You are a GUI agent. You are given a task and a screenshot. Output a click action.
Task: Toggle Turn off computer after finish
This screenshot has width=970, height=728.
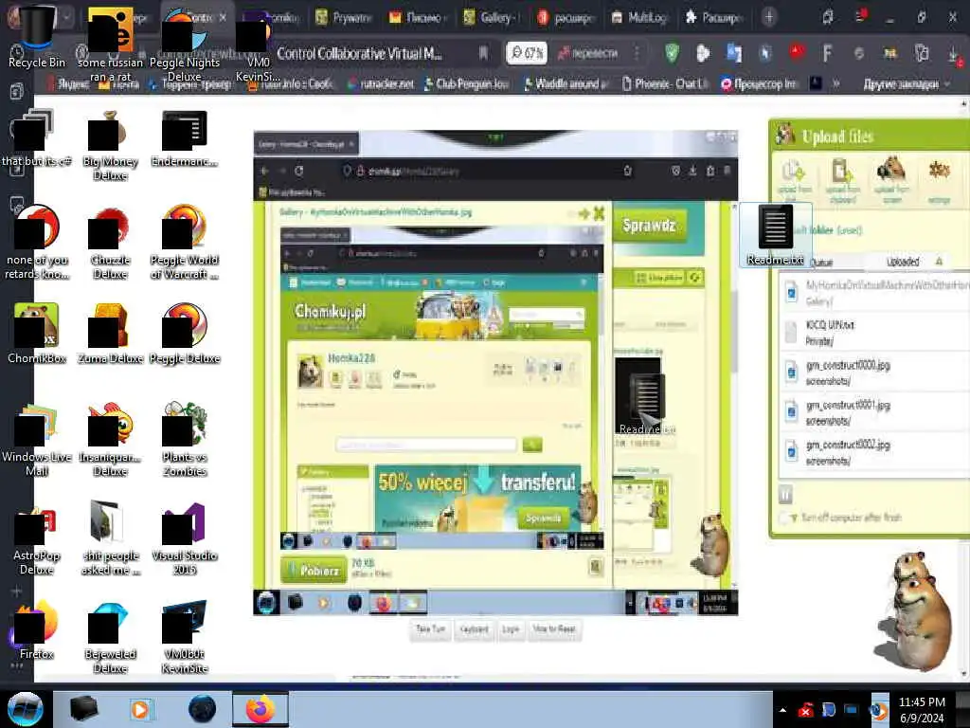click(786, 517)
